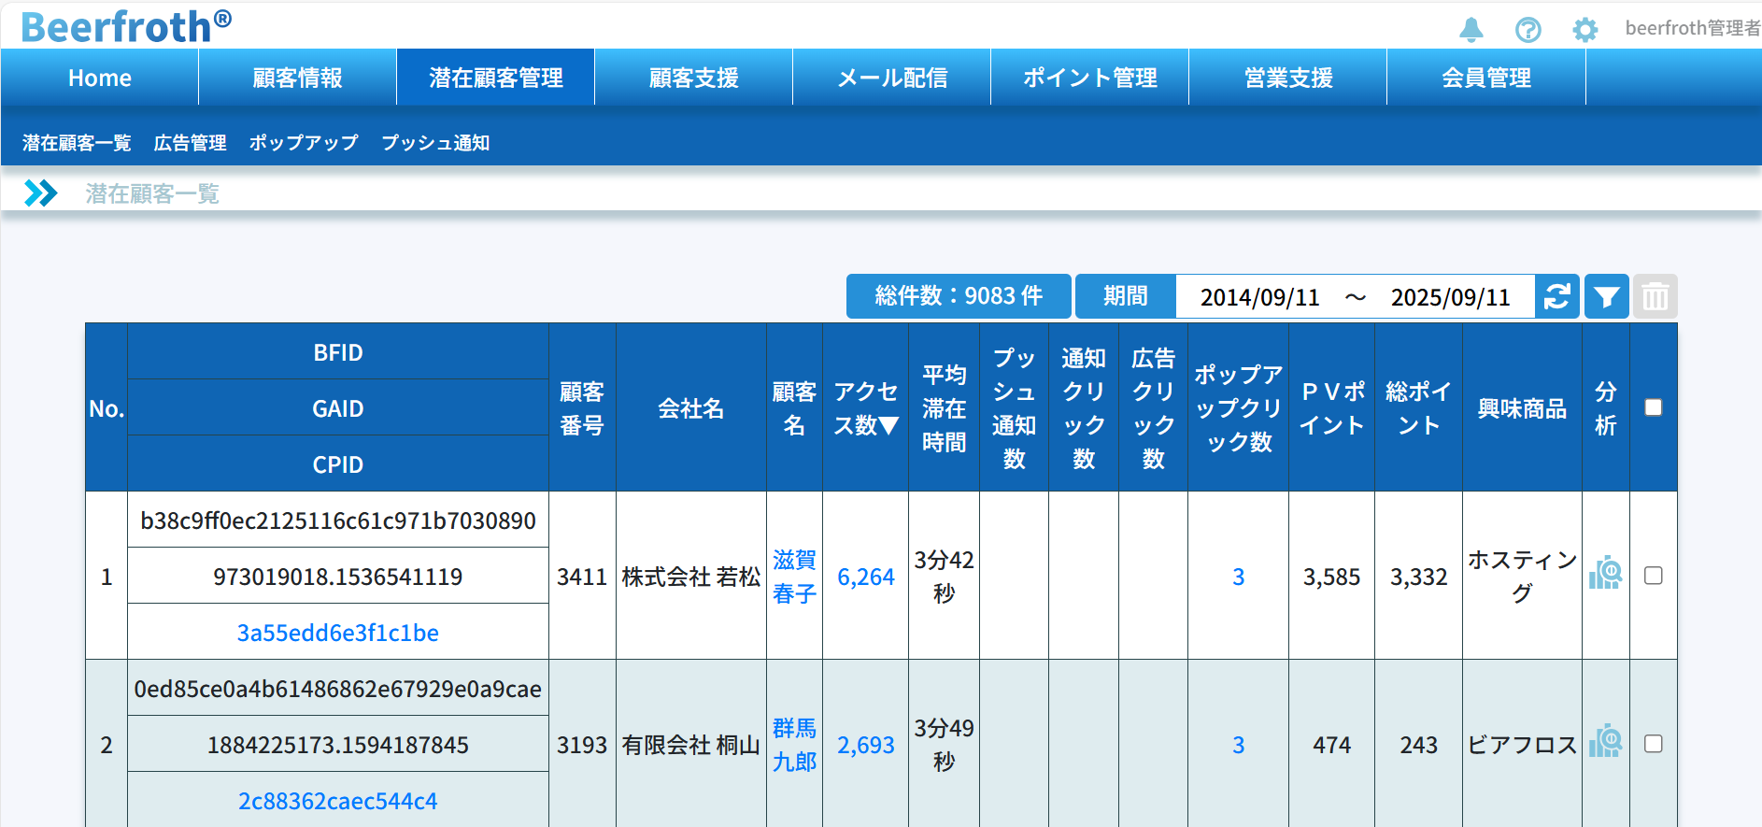Click CPID link 3a55edd6e3f1c1be
The image size is (1762, 827).
tap(337, 633)
